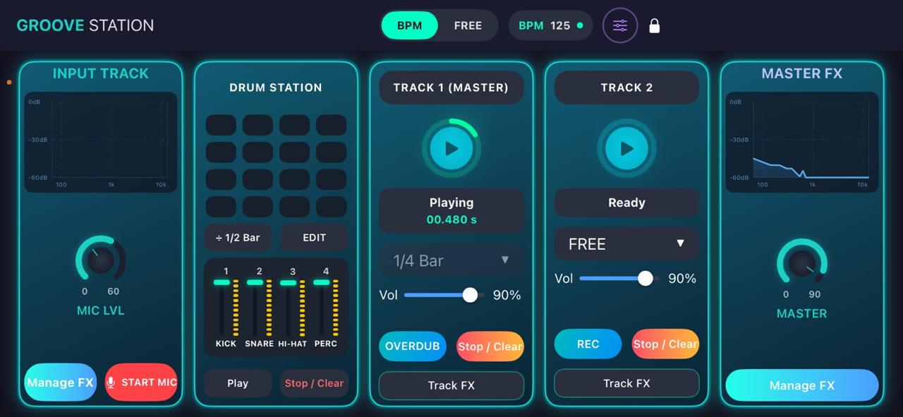
Task: Click the BPM 125 tempo indicator
Action: click(550, 25)
